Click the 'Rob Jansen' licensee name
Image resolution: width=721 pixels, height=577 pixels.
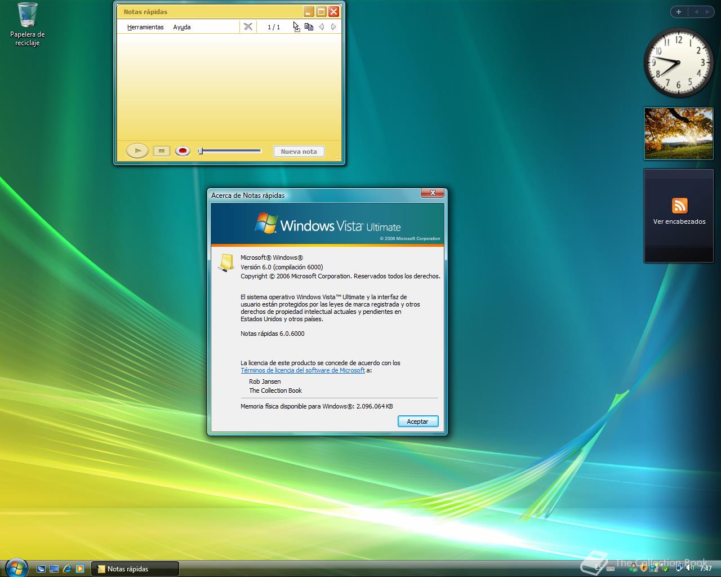(x=265, y=381)
